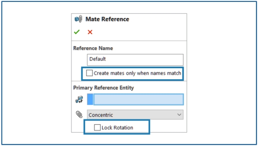Click the dark blue bar at the selection box's left edge
This screenshot has height=147, width=259.
[90, 99]
